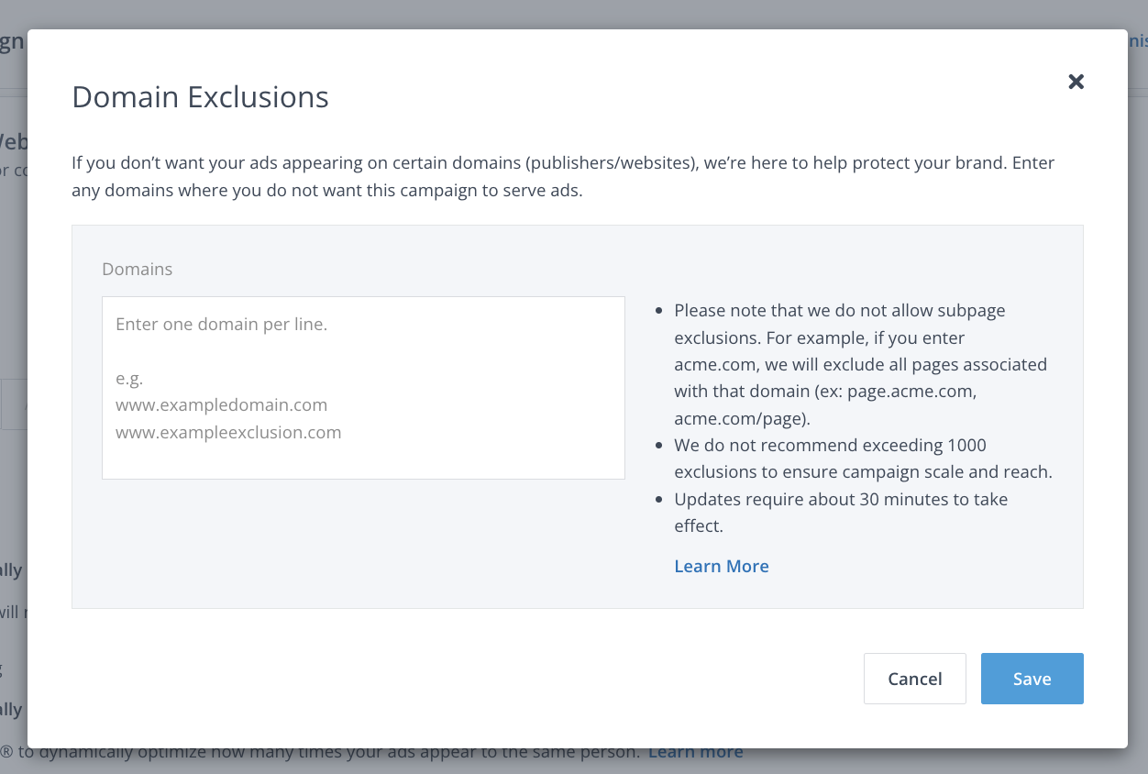
Task: Save the domain exclusions
Action: [x=1032, y=679]
